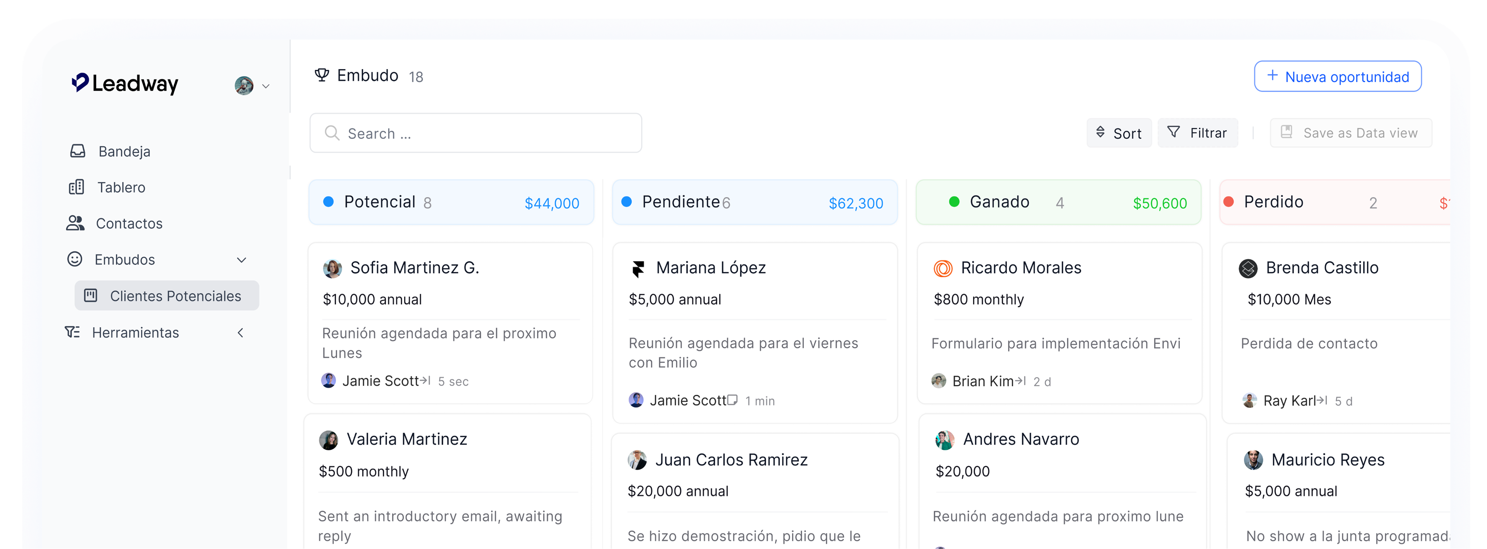The width and height of the screenshot is (1487, 549).
Task: Click Valeria Martinez avatar photo
Action: (328, 440)
